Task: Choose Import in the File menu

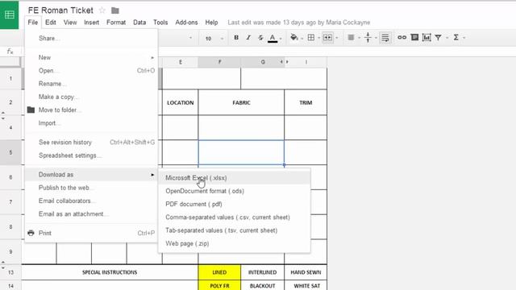Action: coord(91,123)
